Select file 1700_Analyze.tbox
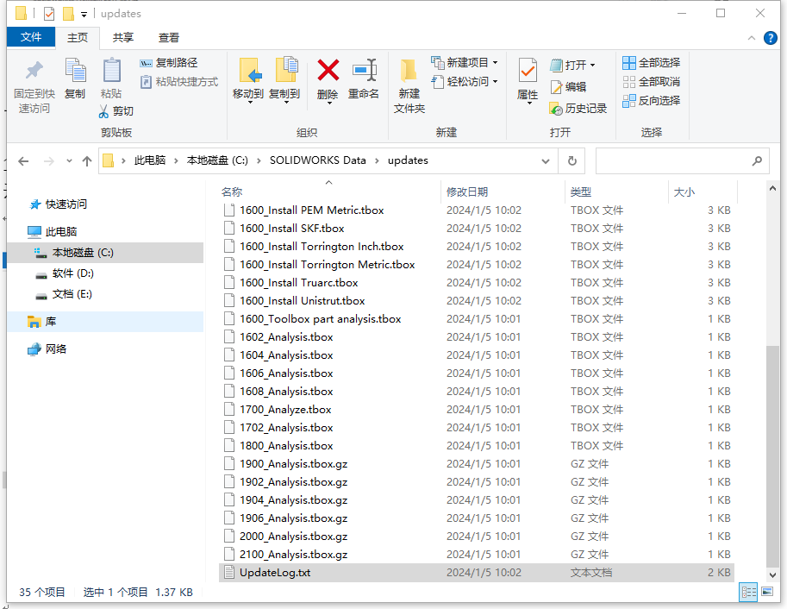This screenshot has width=787, height=609. click(x=477, y=410)
